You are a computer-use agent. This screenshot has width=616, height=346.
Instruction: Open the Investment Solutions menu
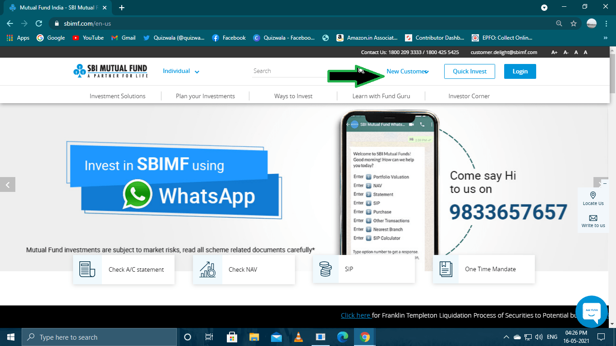(x=117, y=96)
